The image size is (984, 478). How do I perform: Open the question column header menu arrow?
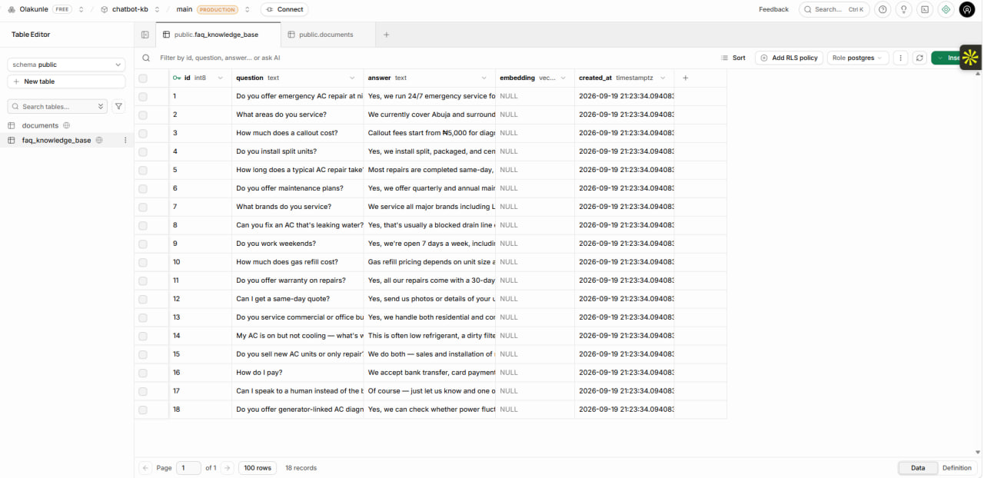(352, 78)
